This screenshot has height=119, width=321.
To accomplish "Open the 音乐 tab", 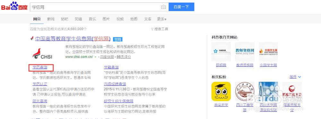I will click(92, 19).
